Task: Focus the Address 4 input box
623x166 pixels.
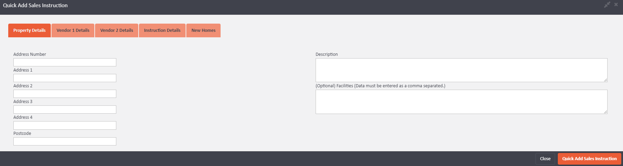Action: [65, 125]
